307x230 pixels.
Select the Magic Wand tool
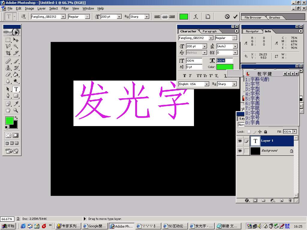[16, 46]
